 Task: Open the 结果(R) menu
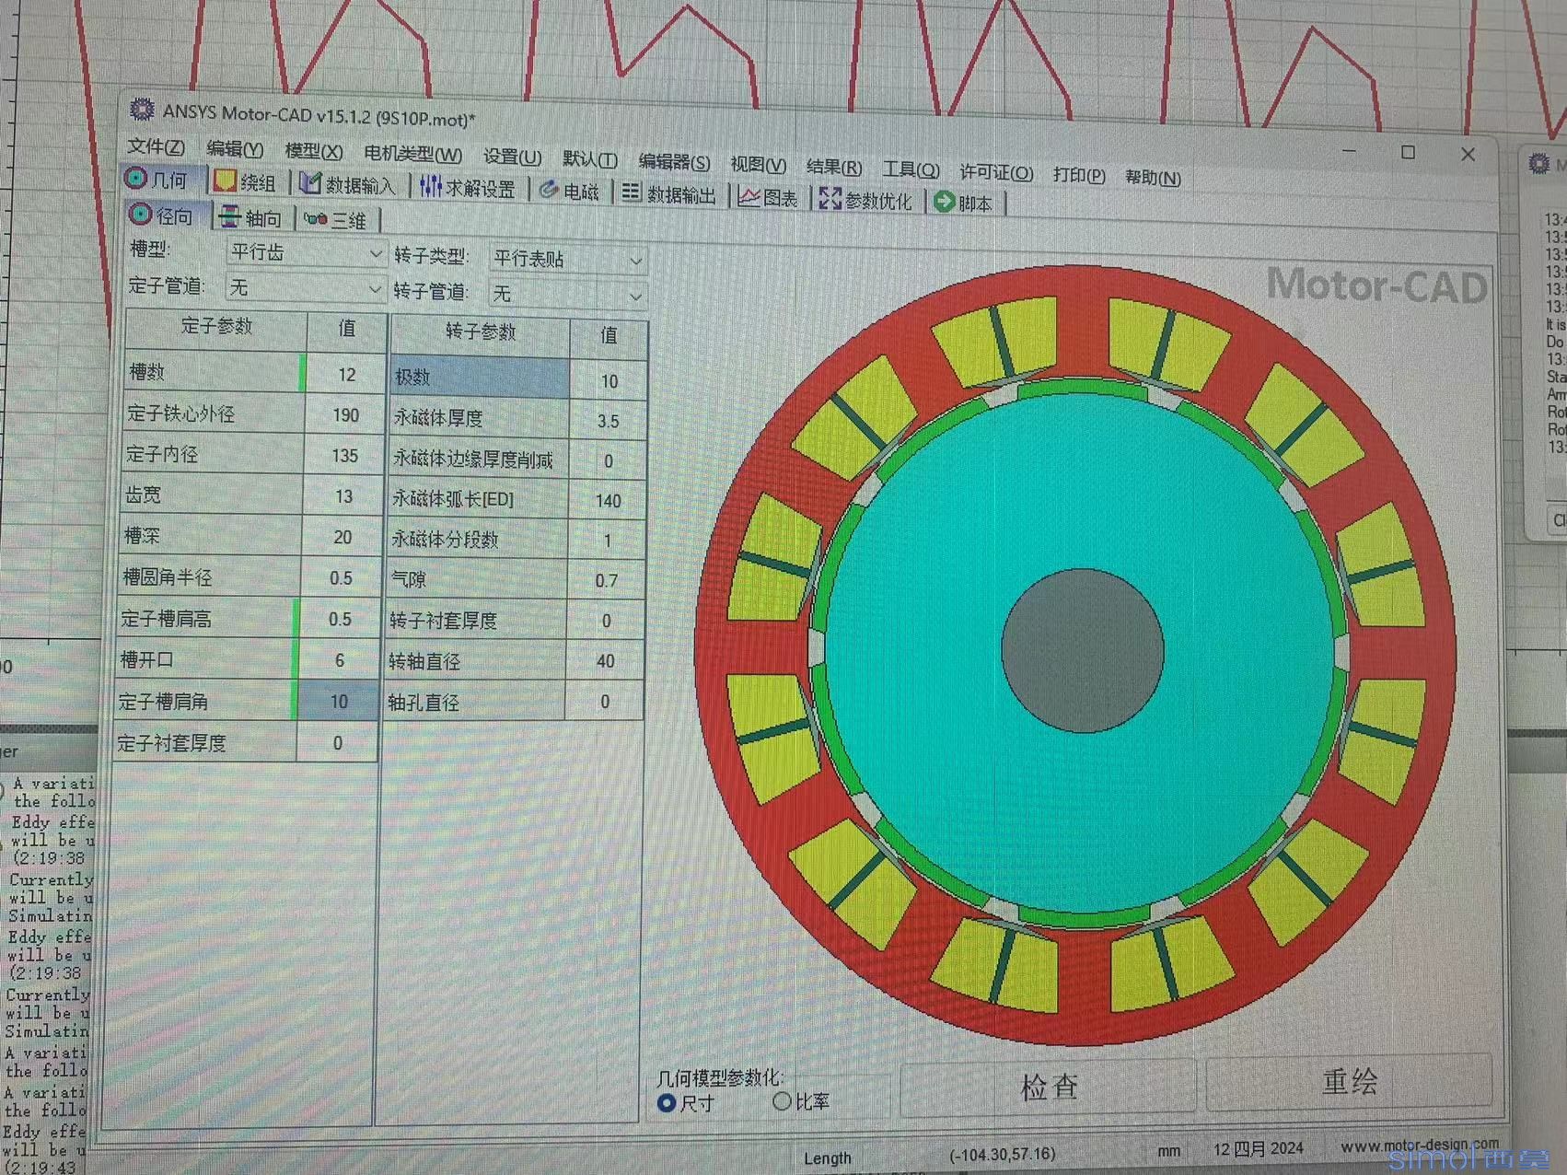point(834,167)
